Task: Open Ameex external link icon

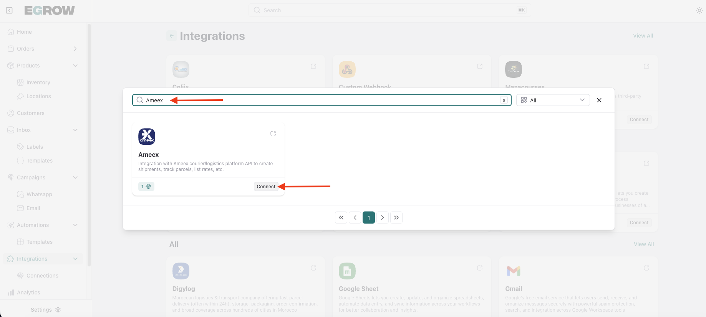Action: tap(273, 133)
